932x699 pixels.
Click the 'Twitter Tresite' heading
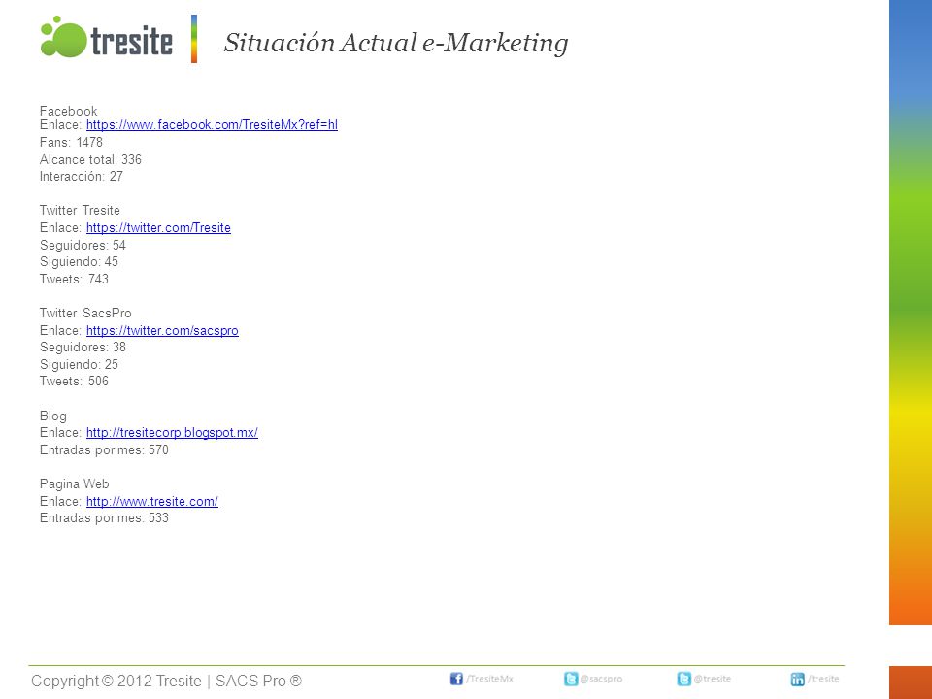coord(80,211)
